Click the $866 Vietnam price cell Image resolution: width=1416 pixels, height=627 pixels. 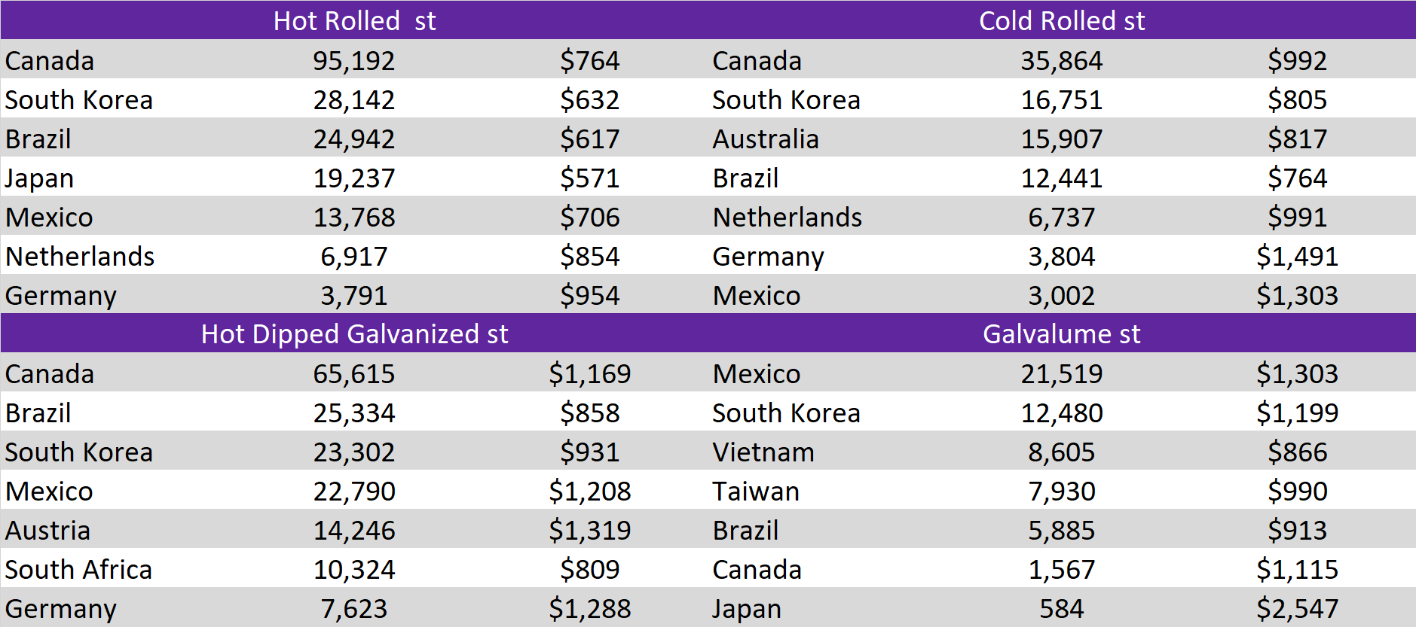(x=1297, y=452)
